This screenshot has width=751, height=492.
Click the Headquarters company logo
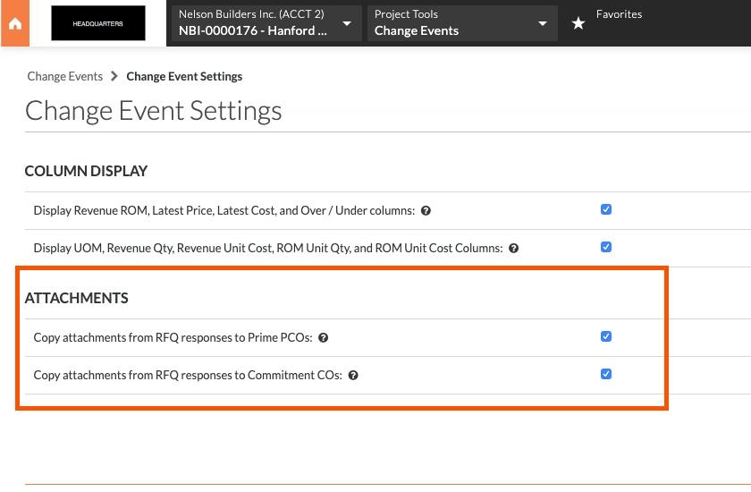pyautogui.click(x=97, y=24)
